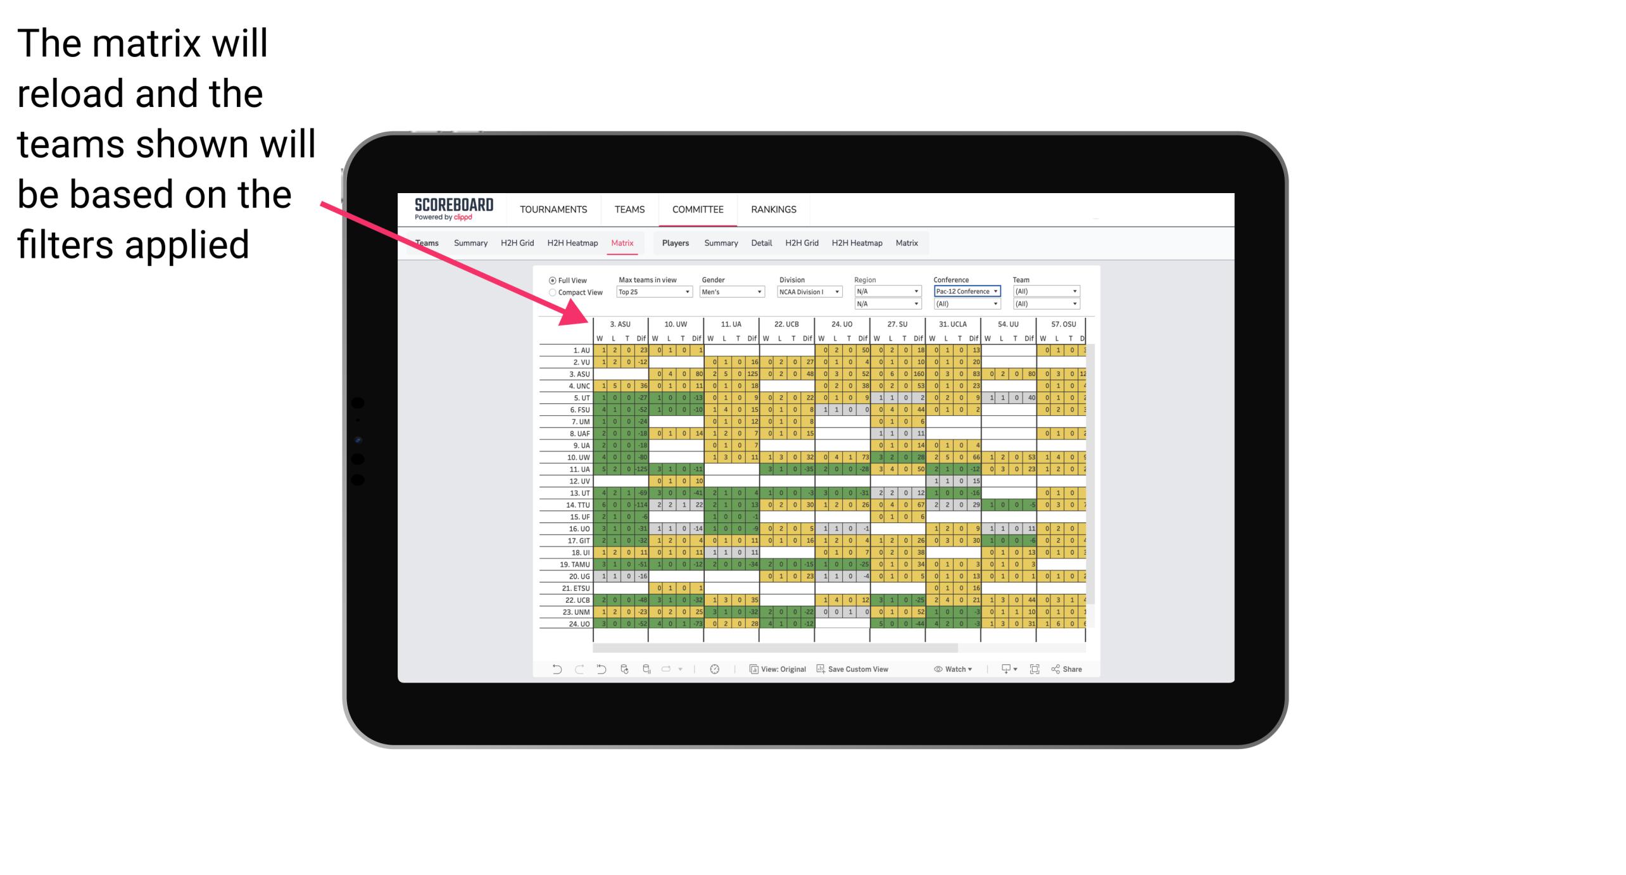Click the undo icon in toolbar
This screenshot has height=875, width=1626.
click(x=550, y=670)
